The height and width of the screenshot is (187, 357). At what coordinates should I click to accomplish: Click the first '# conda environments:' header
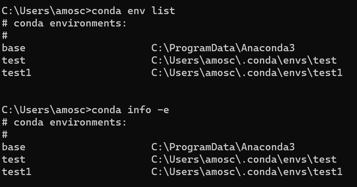pos(65,23)
